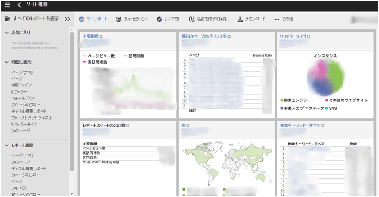Click the 表示セグメント people icon
This screenshot has height=197, width=379.
pos(119,19)
